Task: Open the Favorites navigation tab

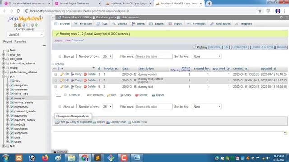Action: [20, 41]
